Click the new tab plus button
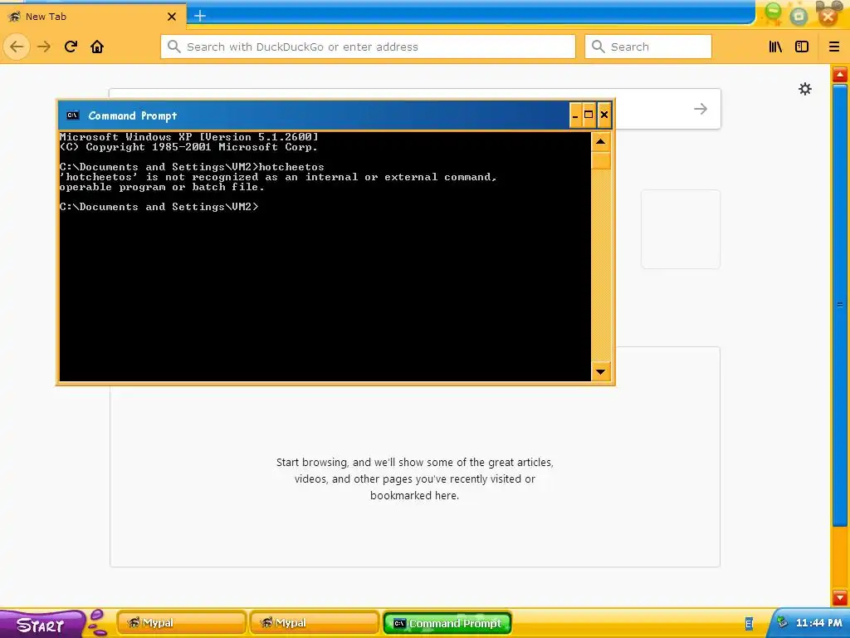The height and width of the screenshot is (638, 850). click(x=200, y=16)
